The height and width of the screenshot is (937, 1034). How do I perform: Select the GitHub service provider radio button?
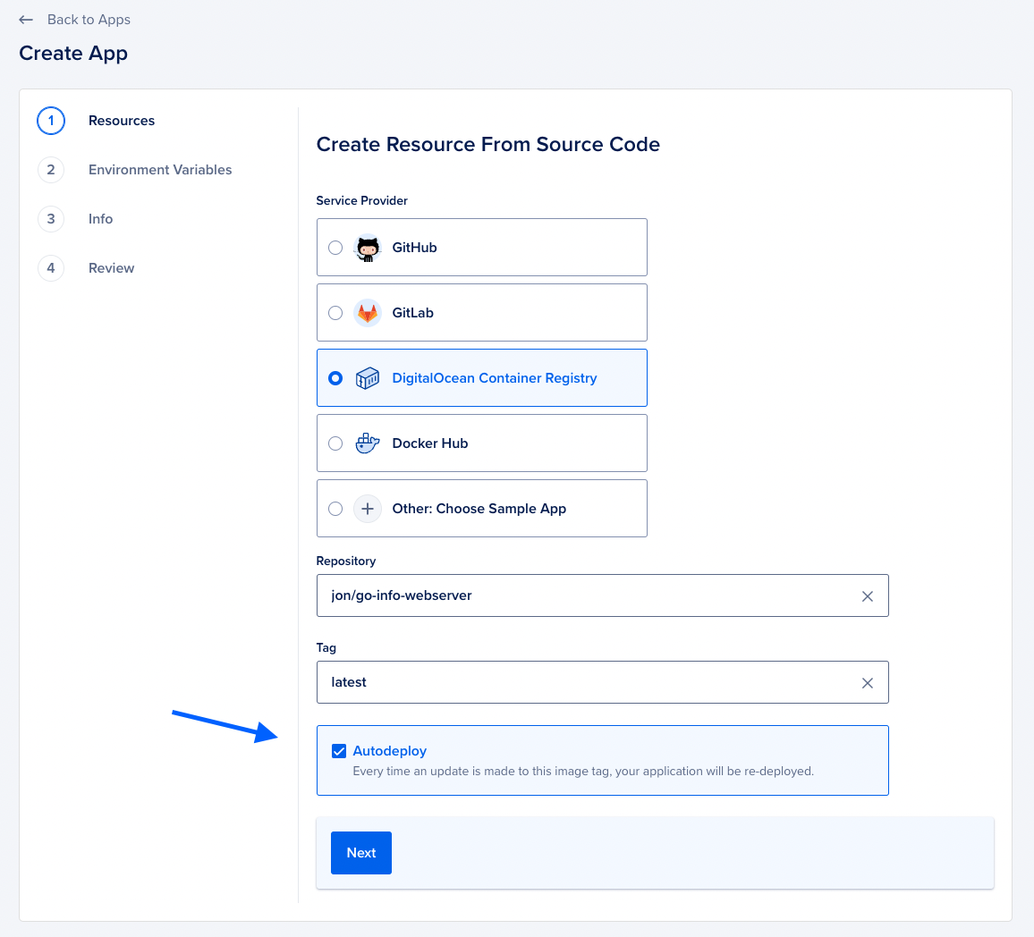click(335, 248)
